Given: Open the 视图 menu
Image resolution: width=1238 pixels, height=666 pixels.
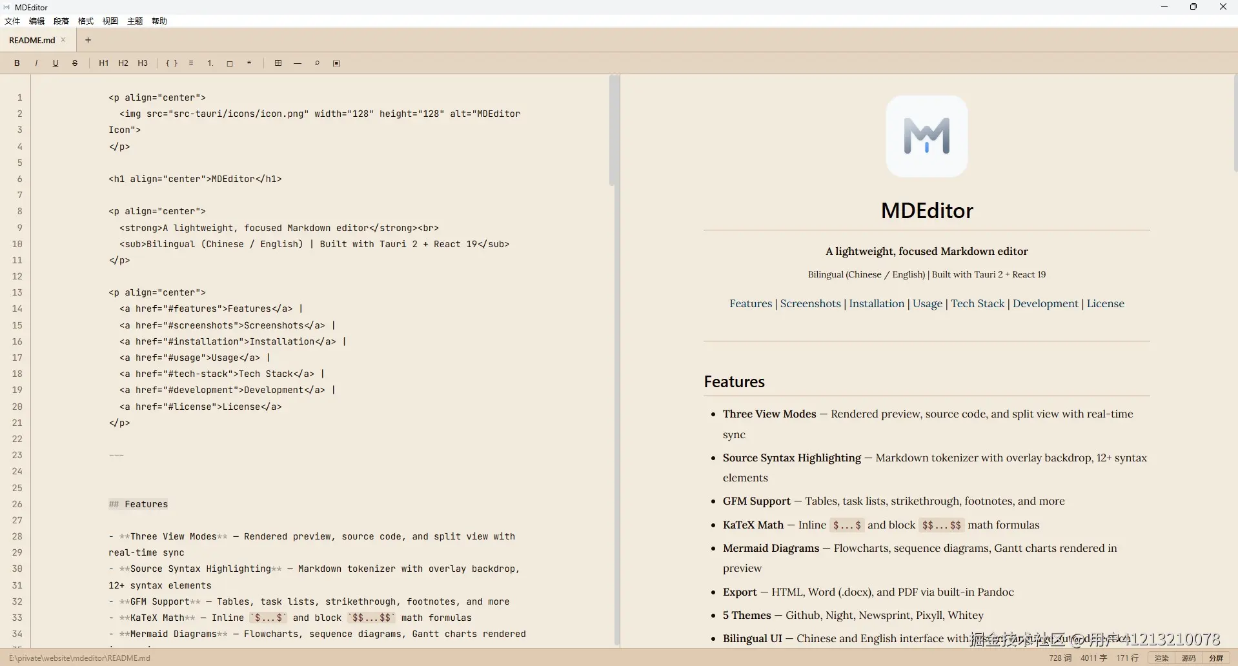Looking at the screenshot, I should tap(110, 21).
